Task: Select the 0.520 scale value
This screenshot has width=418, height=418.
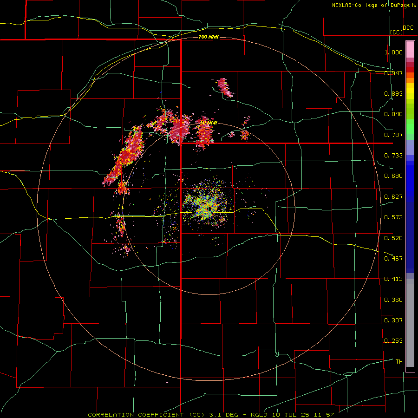Action: (393, 238)
